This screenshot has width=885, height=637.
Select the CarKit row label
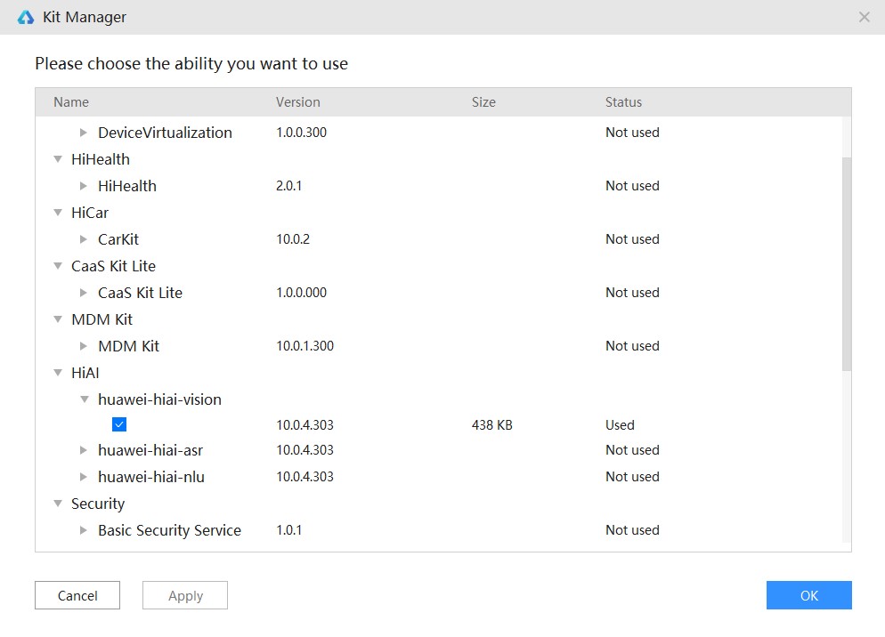tap(118, 239)
